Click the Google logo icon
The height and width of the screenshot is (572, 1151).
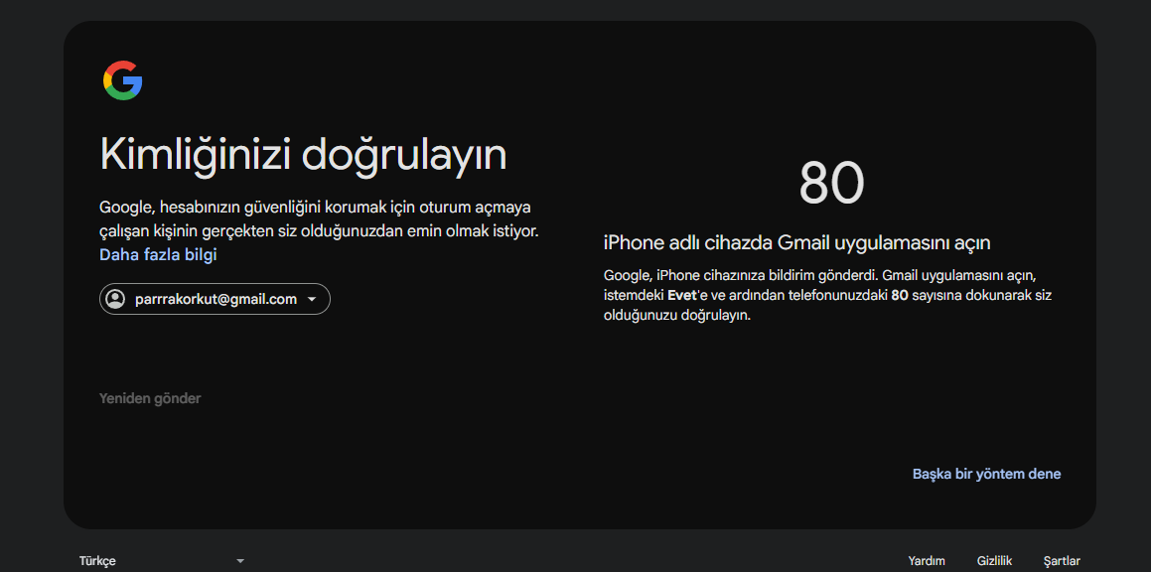[x=122, y=80]
